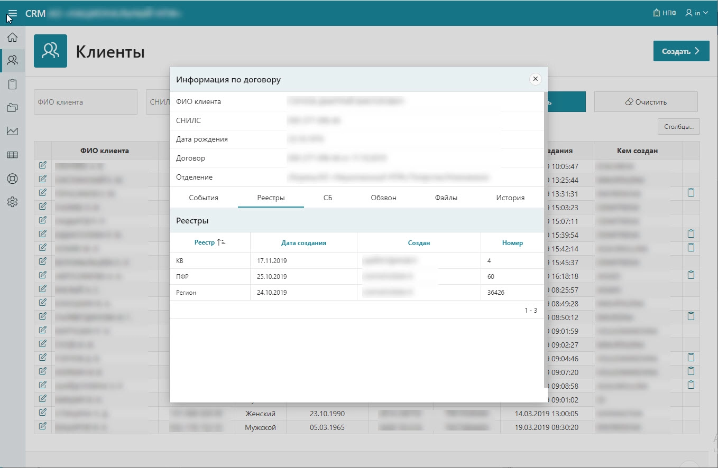Click the Мужской gender cell
This screenshot has height=468, width=718.
(261, 427)
